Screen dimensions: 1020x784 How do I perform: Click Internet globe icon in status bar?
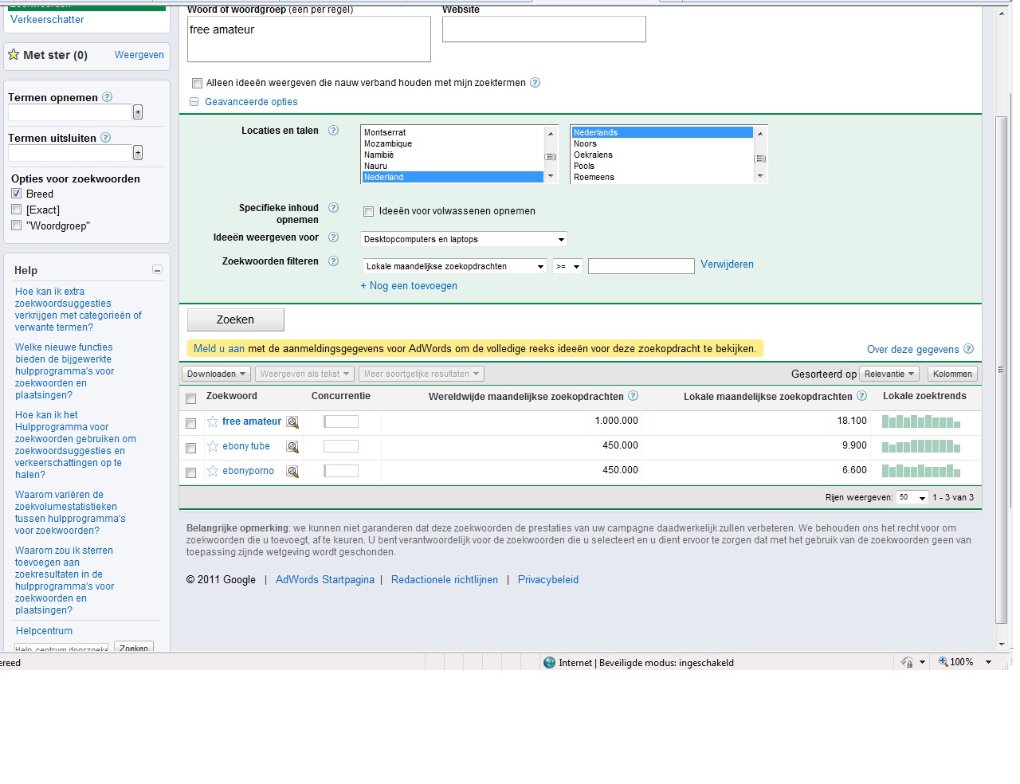pos(549,662)
